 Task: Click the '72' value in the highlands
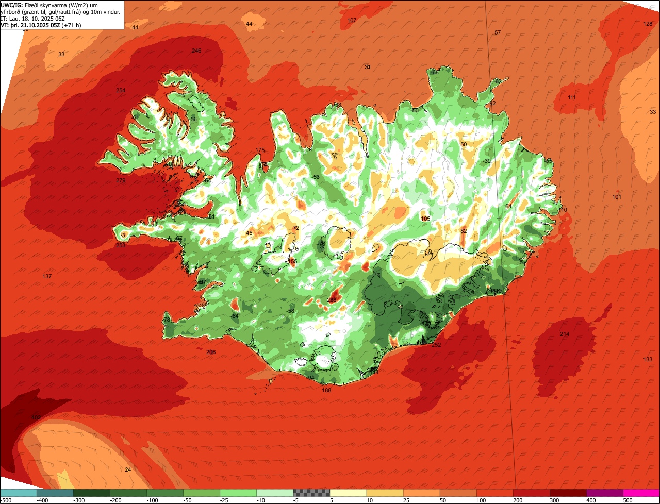click(x=296, y=228)
